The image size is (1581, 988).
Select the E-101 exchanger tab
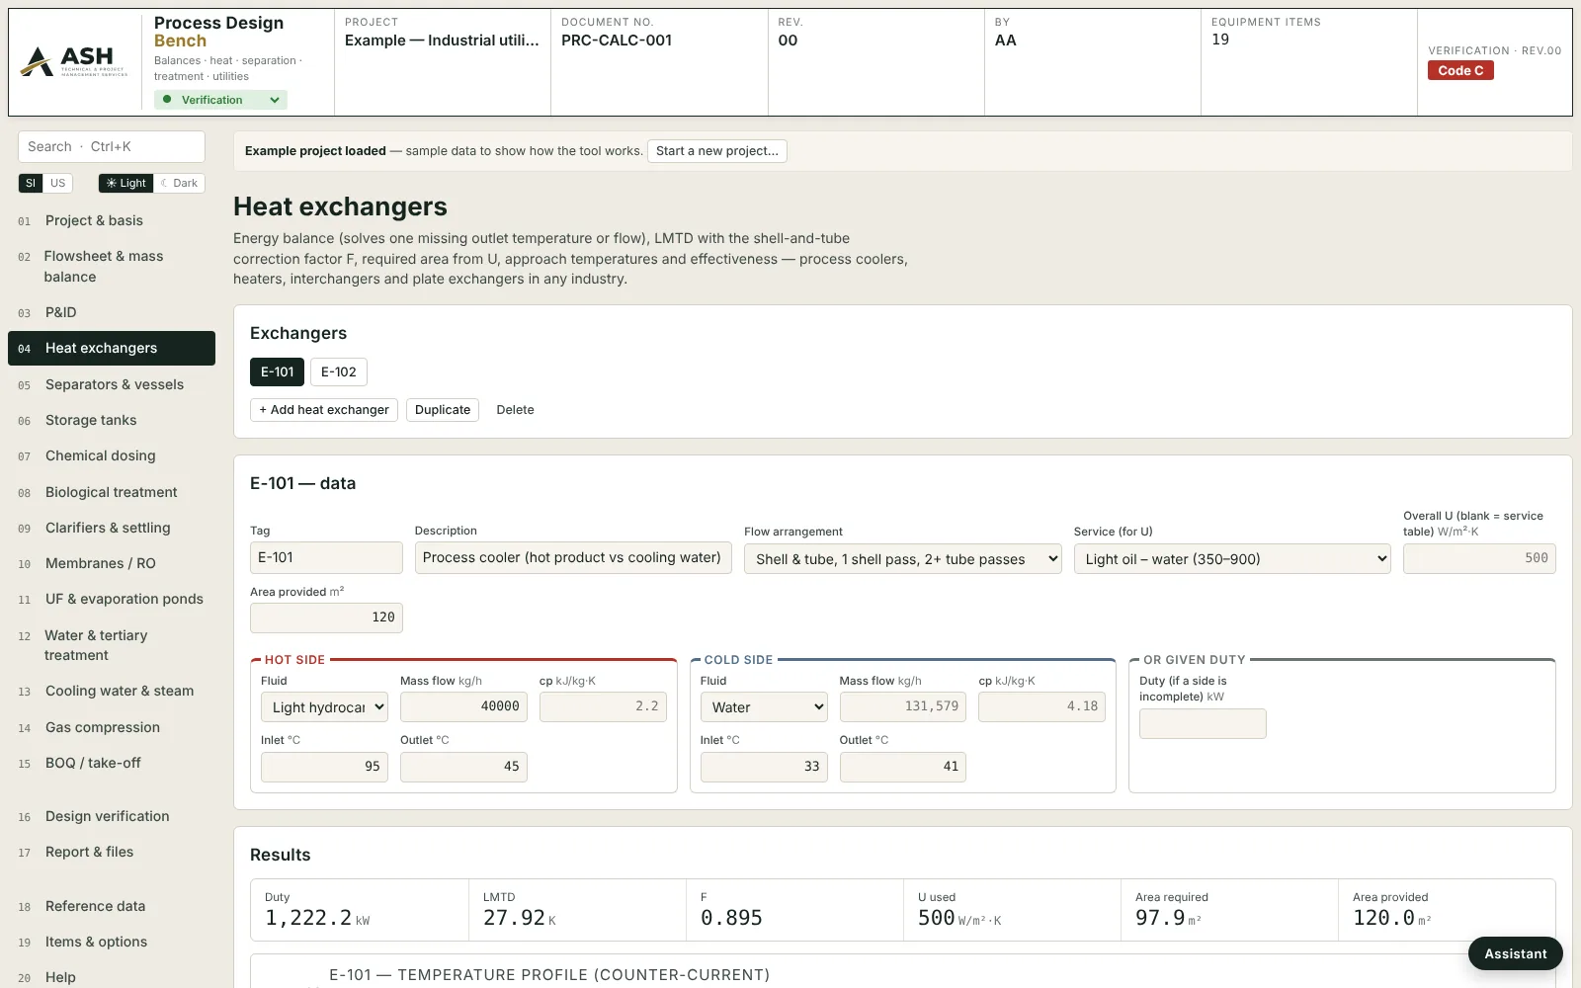[x=277, y=371]
